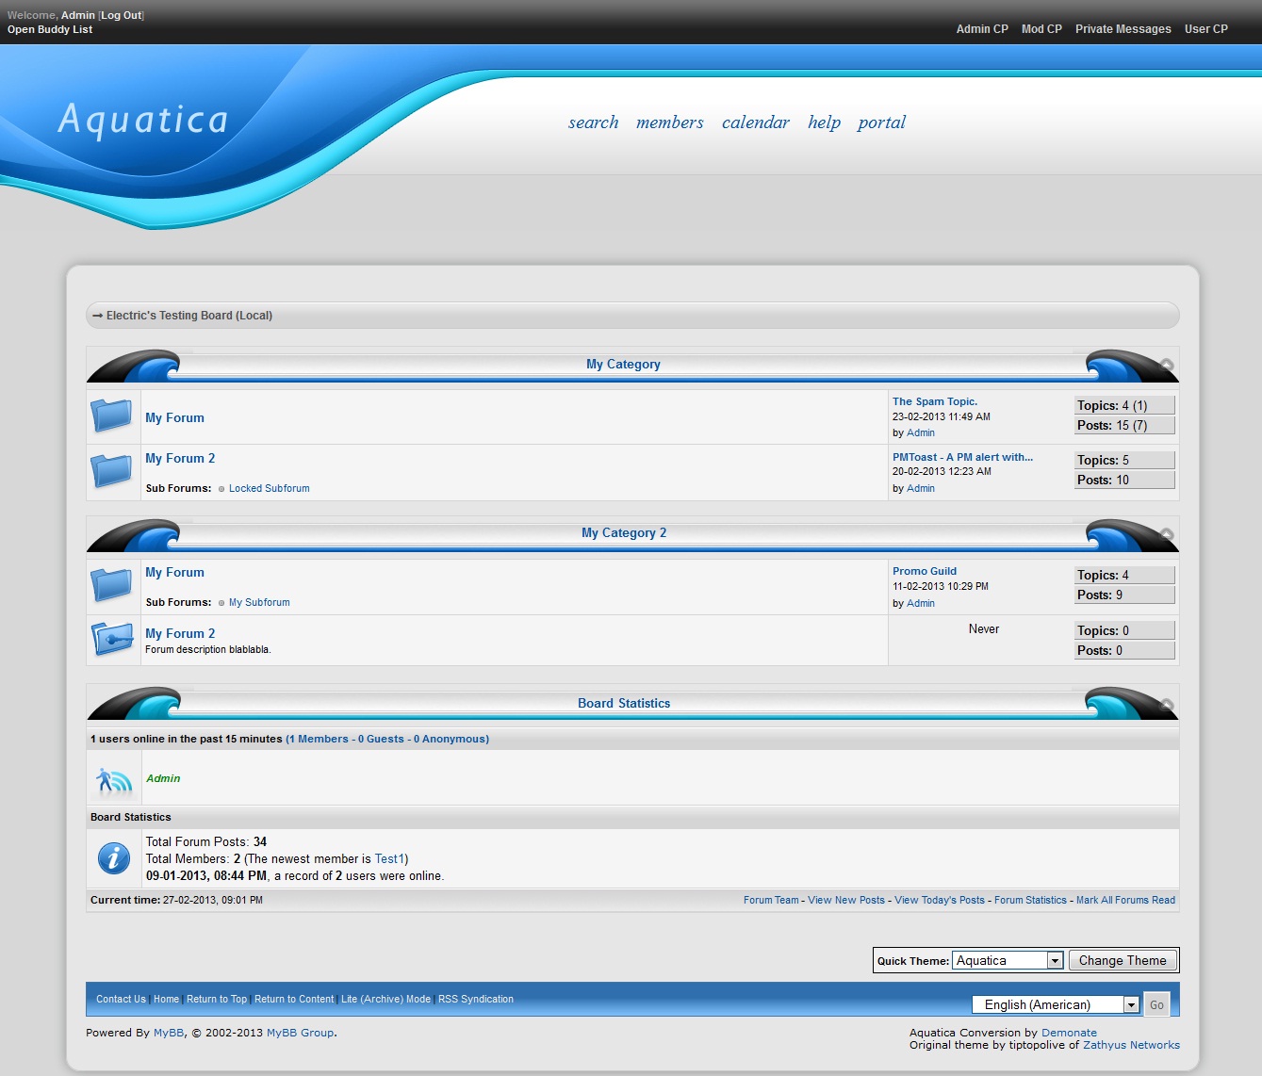The height and width of the screenshot is (1076, 1262).
Task: Collapse the My Category section
Action: (x=1167, y=365)
